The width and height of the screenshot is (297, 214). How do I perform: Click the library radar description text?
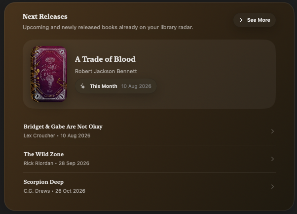pyautogui.click(x=108, y=28)
